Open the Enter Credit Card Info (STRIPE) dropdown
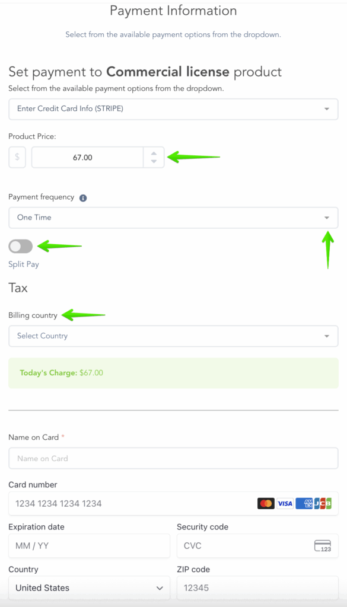Viewport: 347px width, 607px height. (173, 109)
